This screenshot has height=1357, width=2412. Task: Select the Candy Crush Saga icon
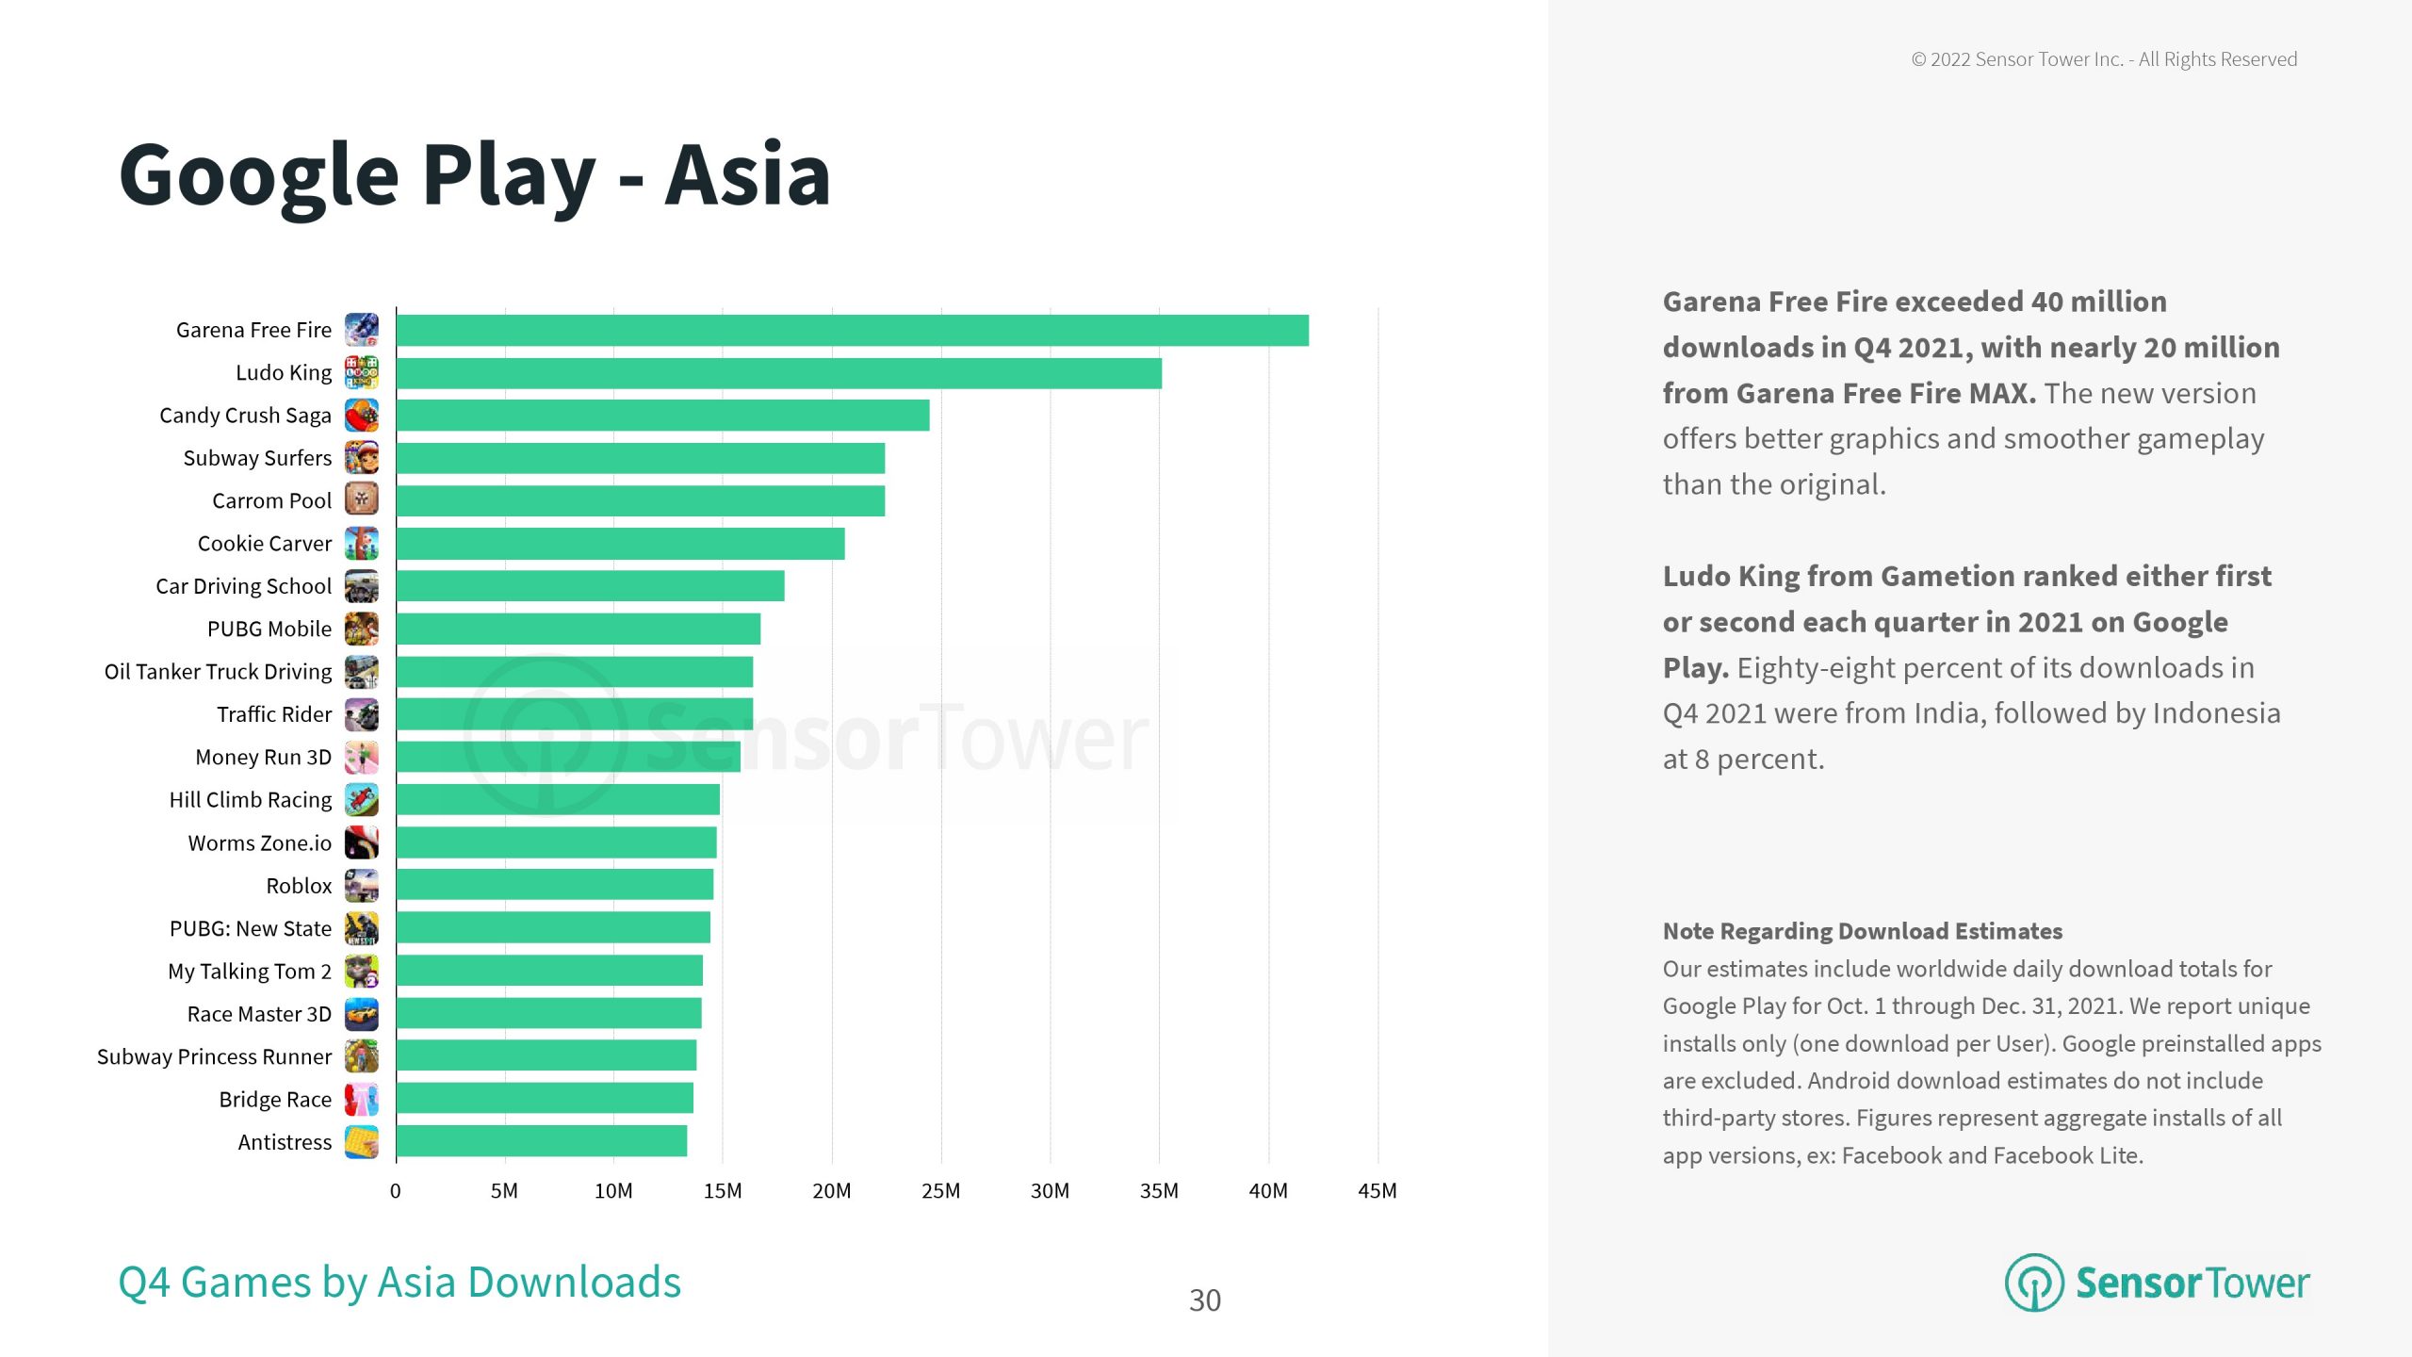(361, 416)
